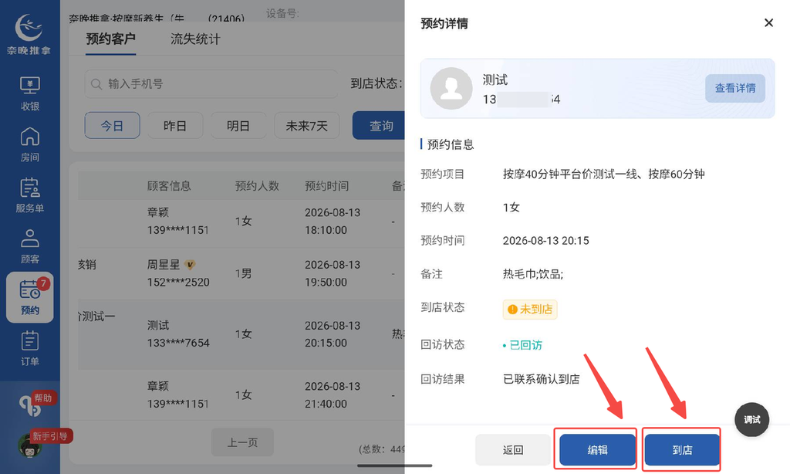Click the 热毛巾;饮品; remark text

[x=533, y=274]
